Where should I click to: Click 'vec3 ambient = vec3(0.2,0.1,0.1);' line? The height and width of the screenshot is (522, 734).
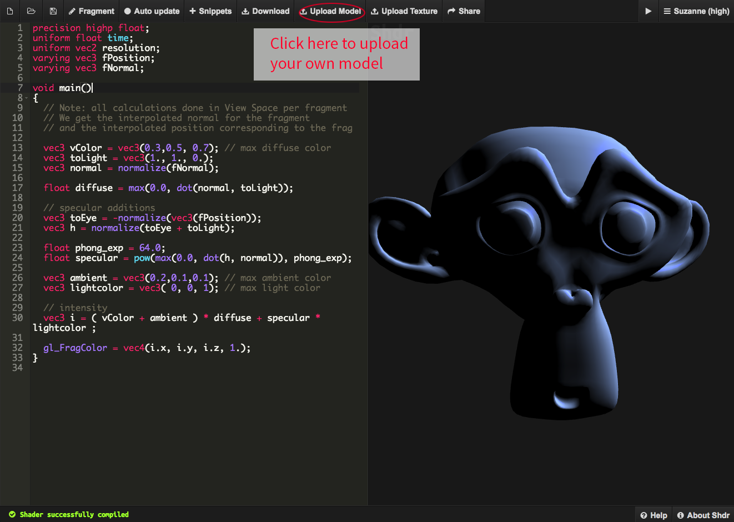(131, 278)
